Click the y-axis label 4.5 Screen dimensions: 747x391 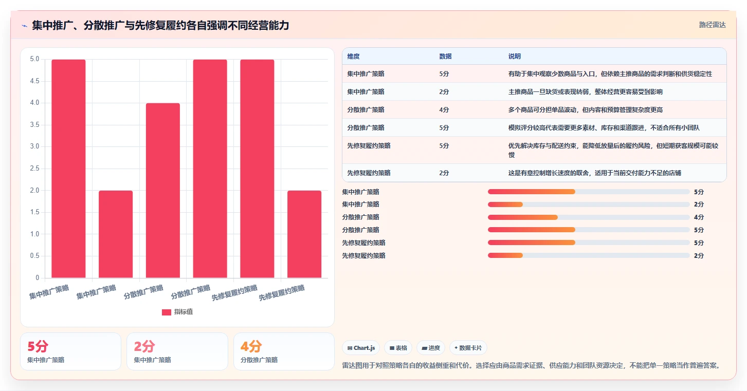[34, 81]
